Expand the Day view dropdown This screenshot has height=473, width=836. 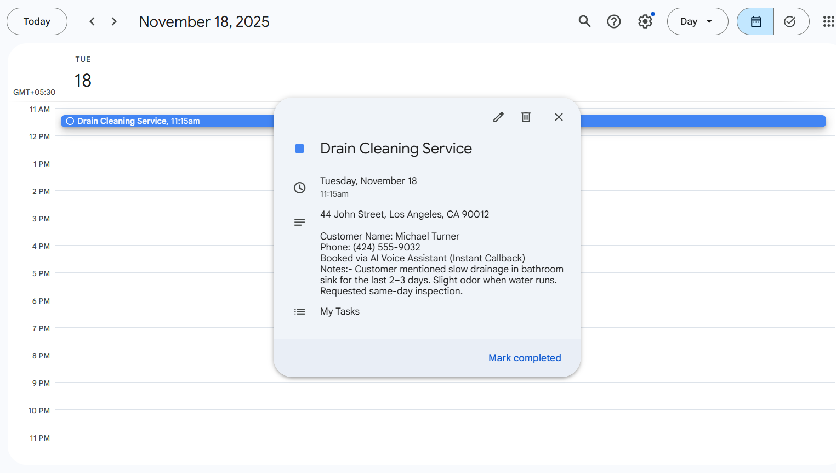pyautogui.click(x=697, y=21)
